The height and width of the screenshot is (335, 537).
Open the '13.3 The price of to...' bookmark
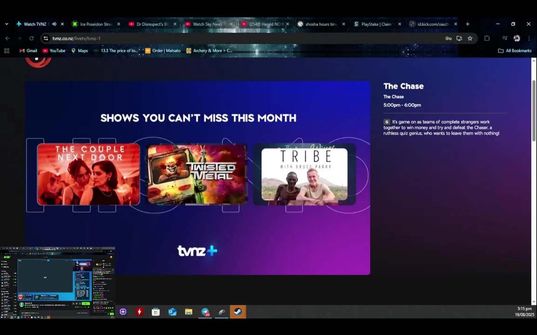tap(116, 51)
